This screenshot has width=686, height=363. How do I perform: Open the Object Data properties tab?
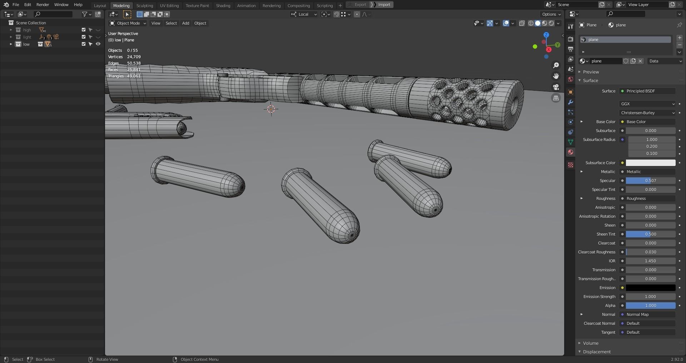tap(571, 142)
